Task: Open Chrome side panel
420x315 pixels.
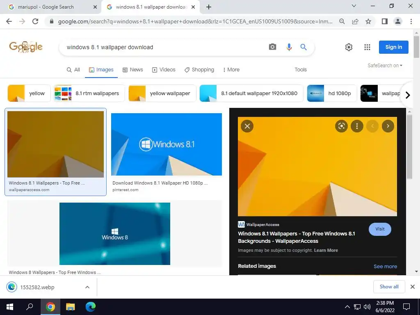Action: tap(385, 21)
